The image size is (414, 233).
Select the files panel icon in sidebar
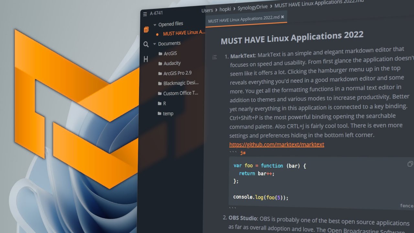[x=146, y=30]
